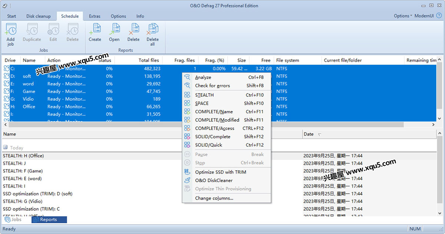The height and width of the screenshot is (234, 445).
Task: Click the drive F: icon
Action: [x=7, y=91]
